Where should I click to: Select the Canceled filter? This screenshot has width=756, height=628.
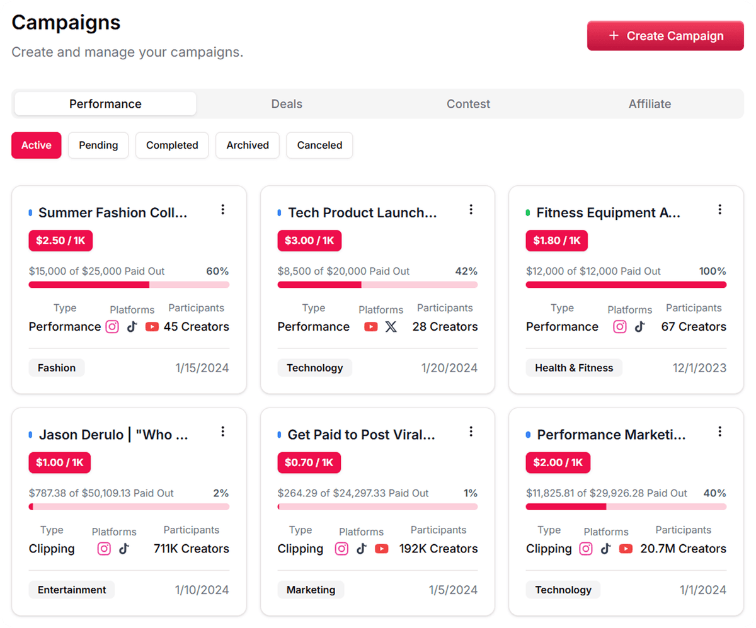(x=319, y=145)
